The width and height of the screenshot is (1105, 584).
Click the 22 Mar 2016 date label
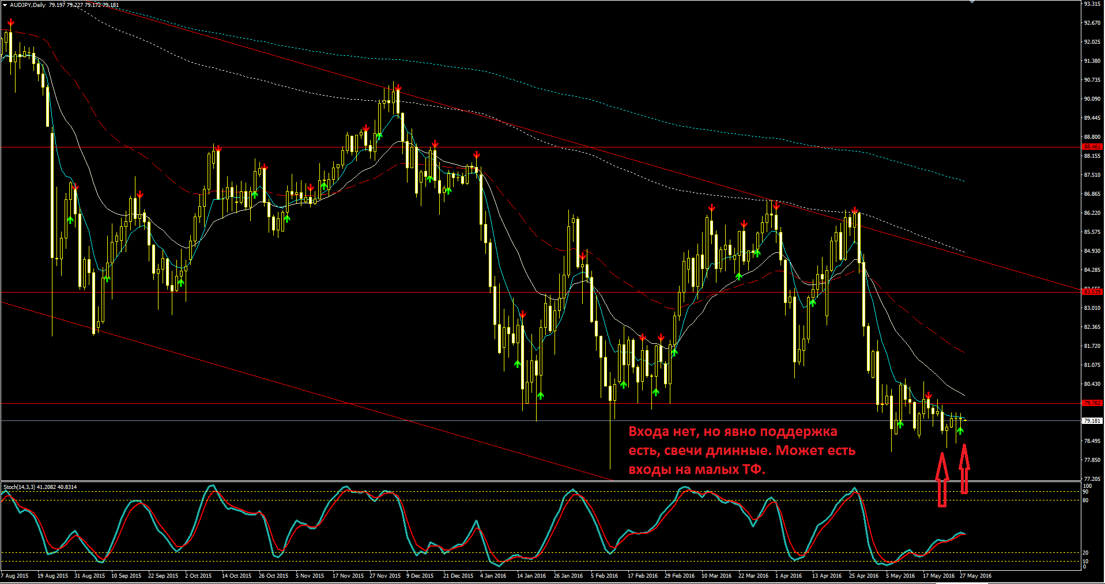click(753, 576)
